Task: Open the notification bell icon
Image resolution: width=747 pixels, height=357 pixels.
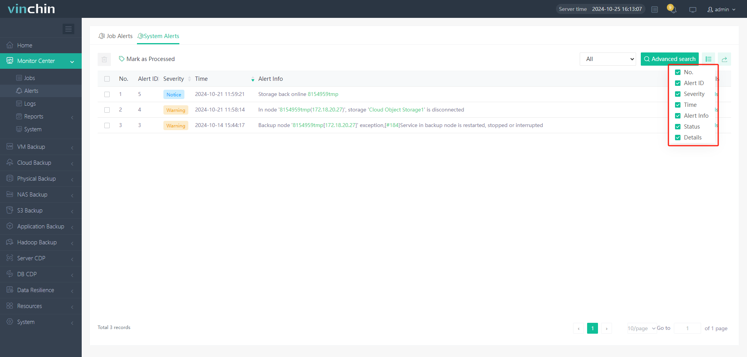Action: click(x=673, y=10)
